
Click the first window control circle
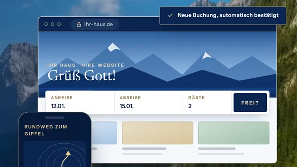pos(46,24)
